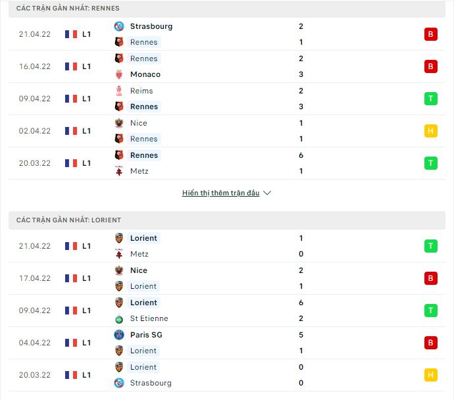This screenshot has height=400, width=454.
Task: Click the yellow H badge for Nice vs Rennes
Action: (430, 131)
